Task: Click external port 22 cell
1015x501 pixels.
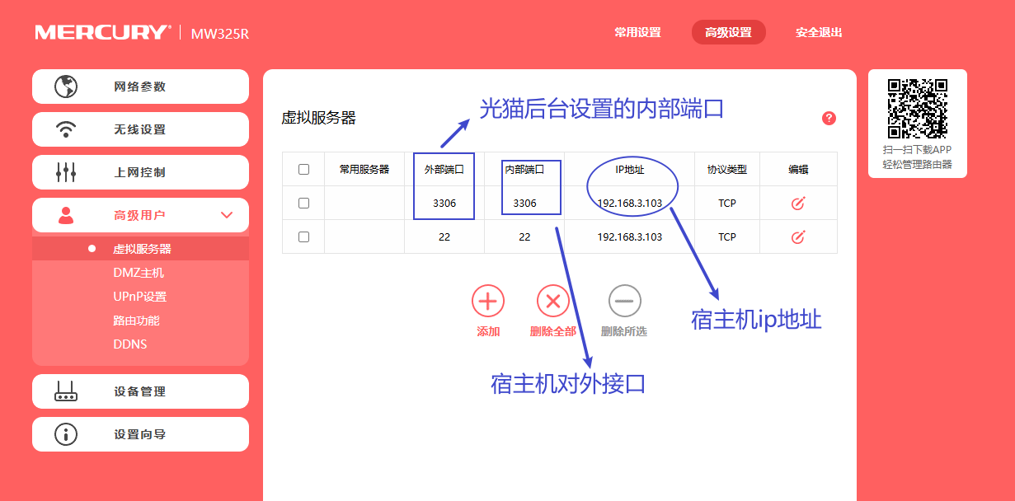Action: (444, 236)
